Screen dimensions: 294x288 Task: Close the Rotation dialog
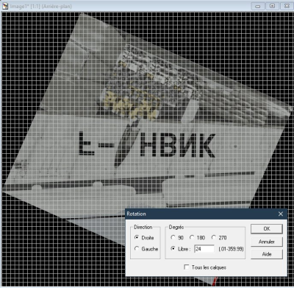pyautogui.click(x=281, y=214)
